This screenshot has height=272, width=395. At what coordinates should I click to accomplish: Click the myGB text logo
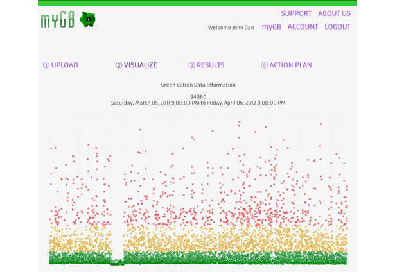pyautogui.click(x=58, y=19)
